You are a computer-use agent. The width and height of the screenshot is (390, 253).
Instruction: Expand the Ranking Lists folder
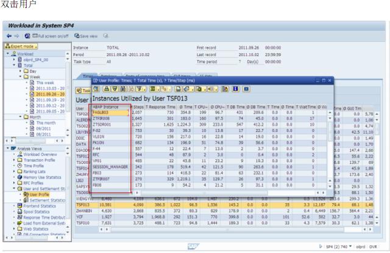[x=14, y=172]
